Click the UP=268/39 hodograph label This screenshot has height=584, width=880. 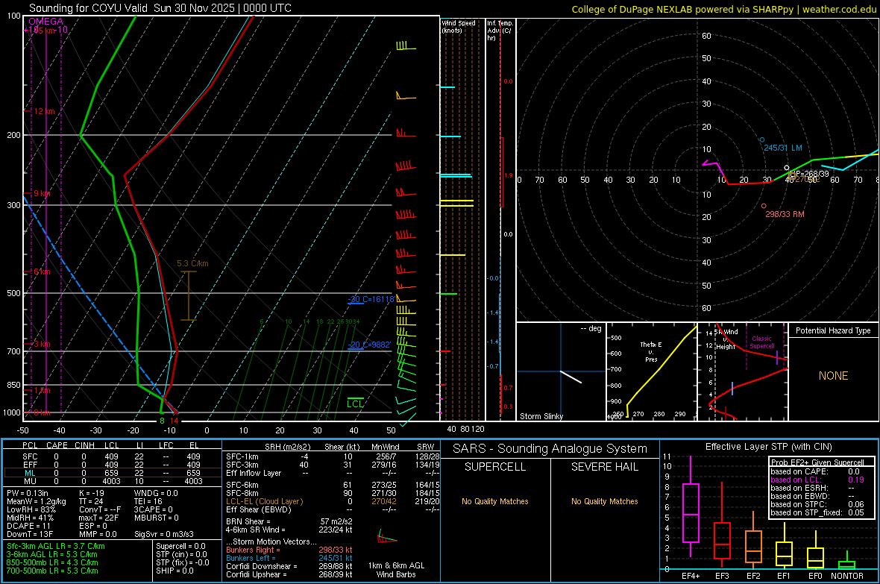click(808, 174)
